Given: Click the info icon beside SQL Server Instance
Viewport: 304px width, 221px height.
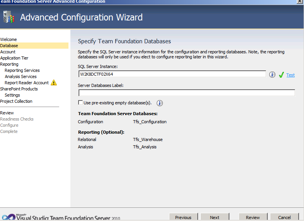Looking at the screenshot, I should coord(272,75).
